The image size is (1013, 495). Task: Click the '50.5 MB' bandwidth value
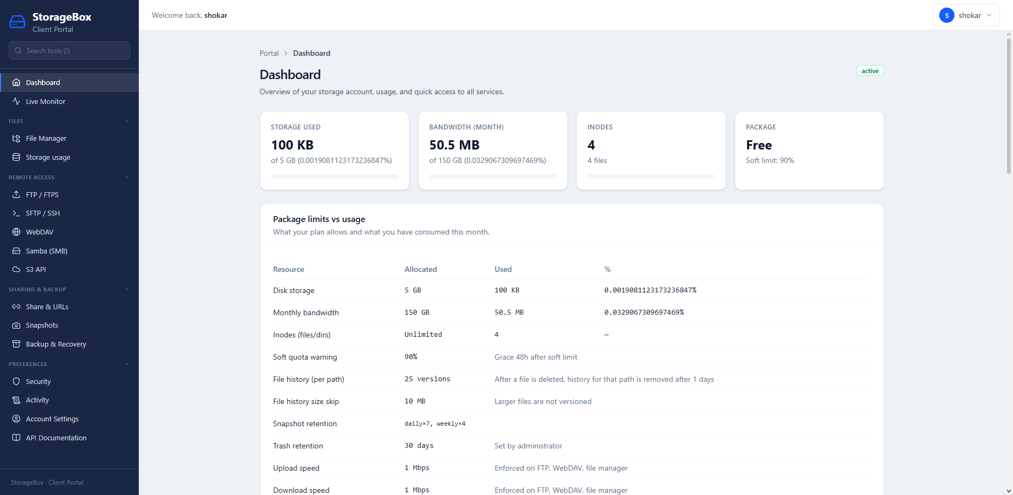454,145
